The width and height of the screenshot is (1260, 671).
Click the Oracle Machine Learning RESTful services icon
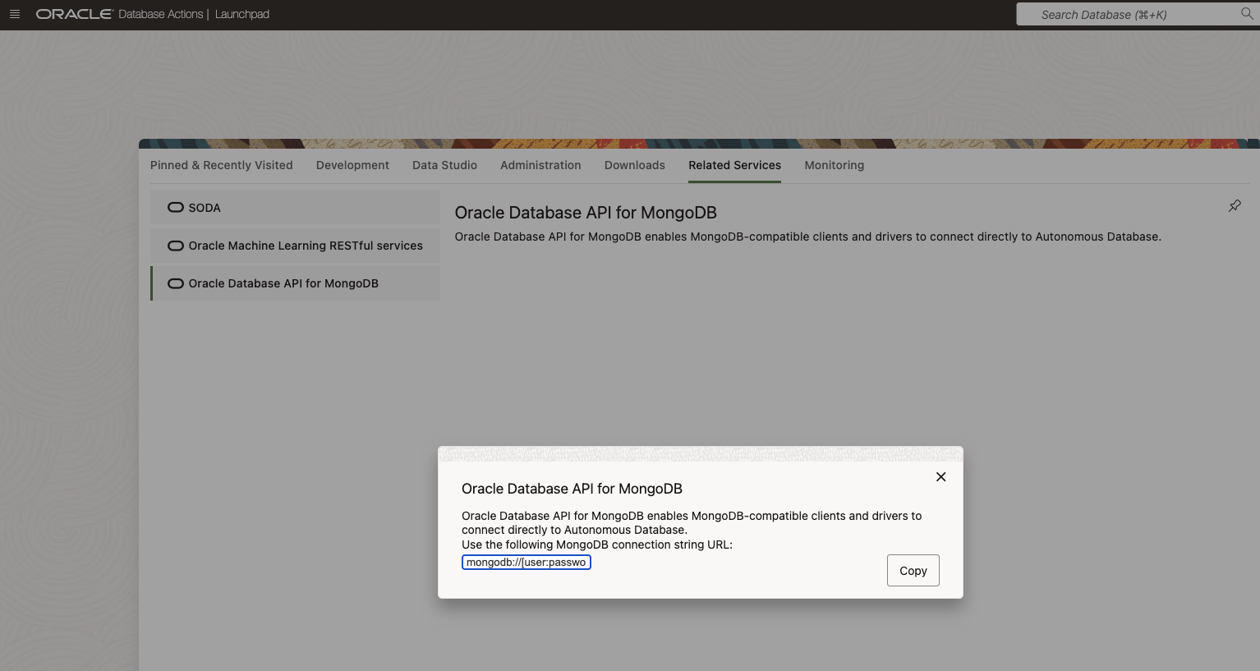(176, 245)
